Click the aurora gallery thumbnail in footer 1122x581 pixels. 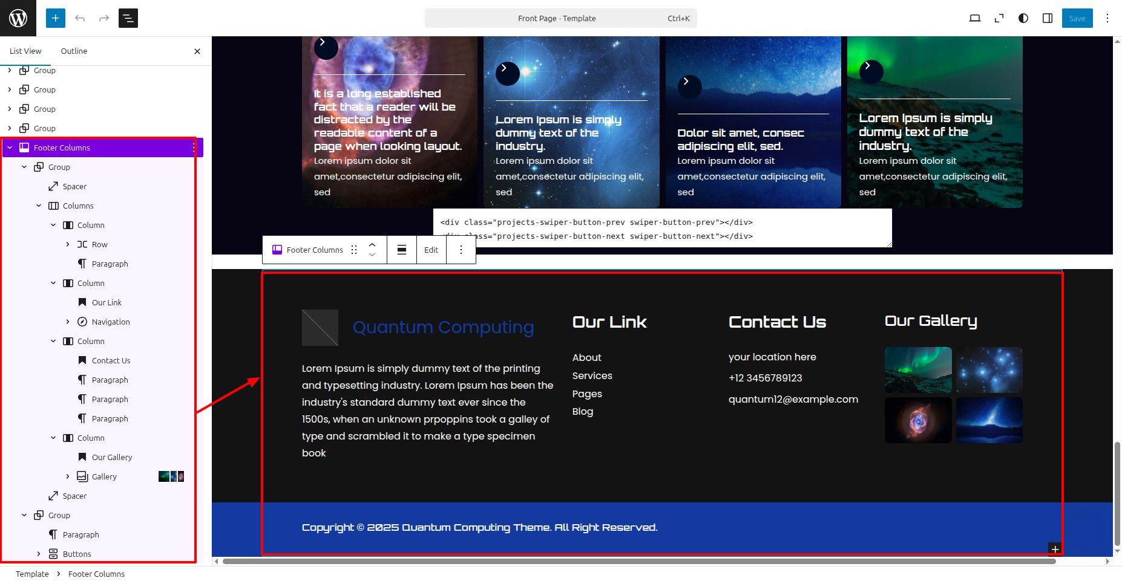tap(917, 370)
